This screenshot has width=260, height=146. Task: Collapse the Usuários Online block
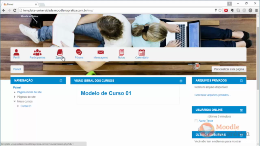pyautogui.click(x=241, y=110)
